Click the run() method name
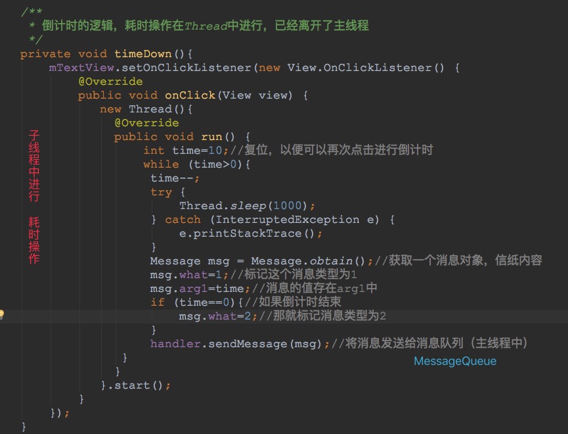 (x=218, y=137)
